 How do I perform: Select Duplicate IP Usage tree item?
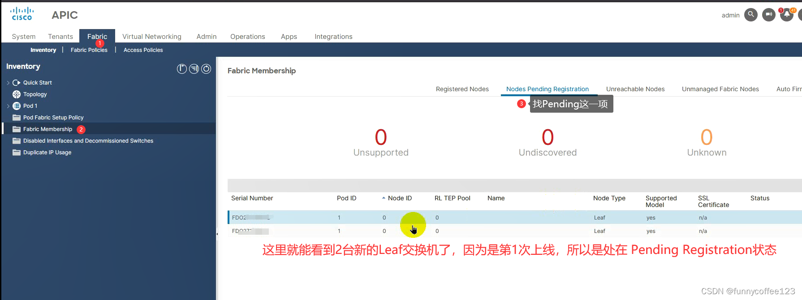point(47,152)
